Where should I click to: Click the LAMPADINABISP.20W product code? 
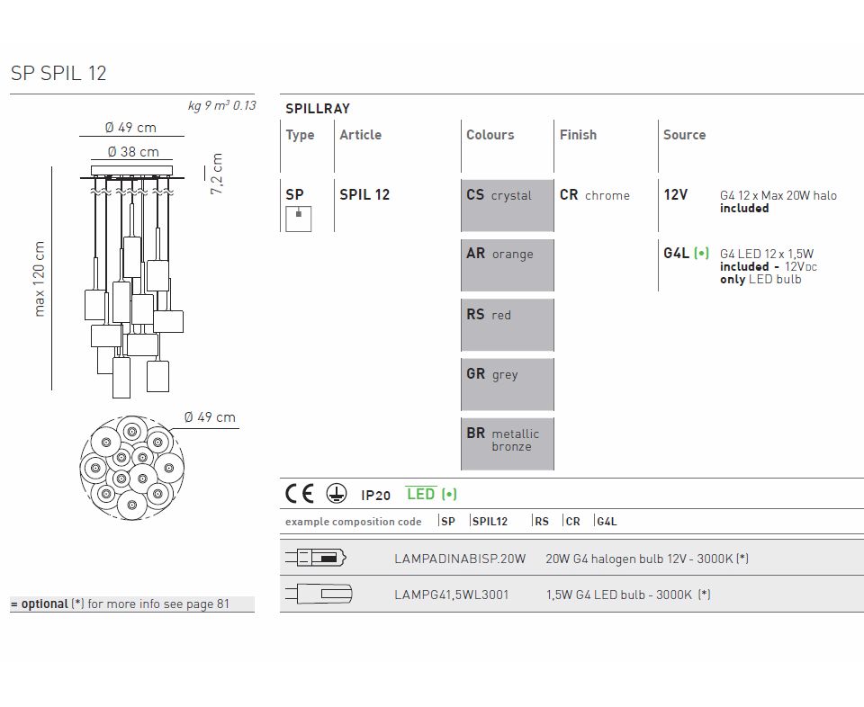[460, 559]
